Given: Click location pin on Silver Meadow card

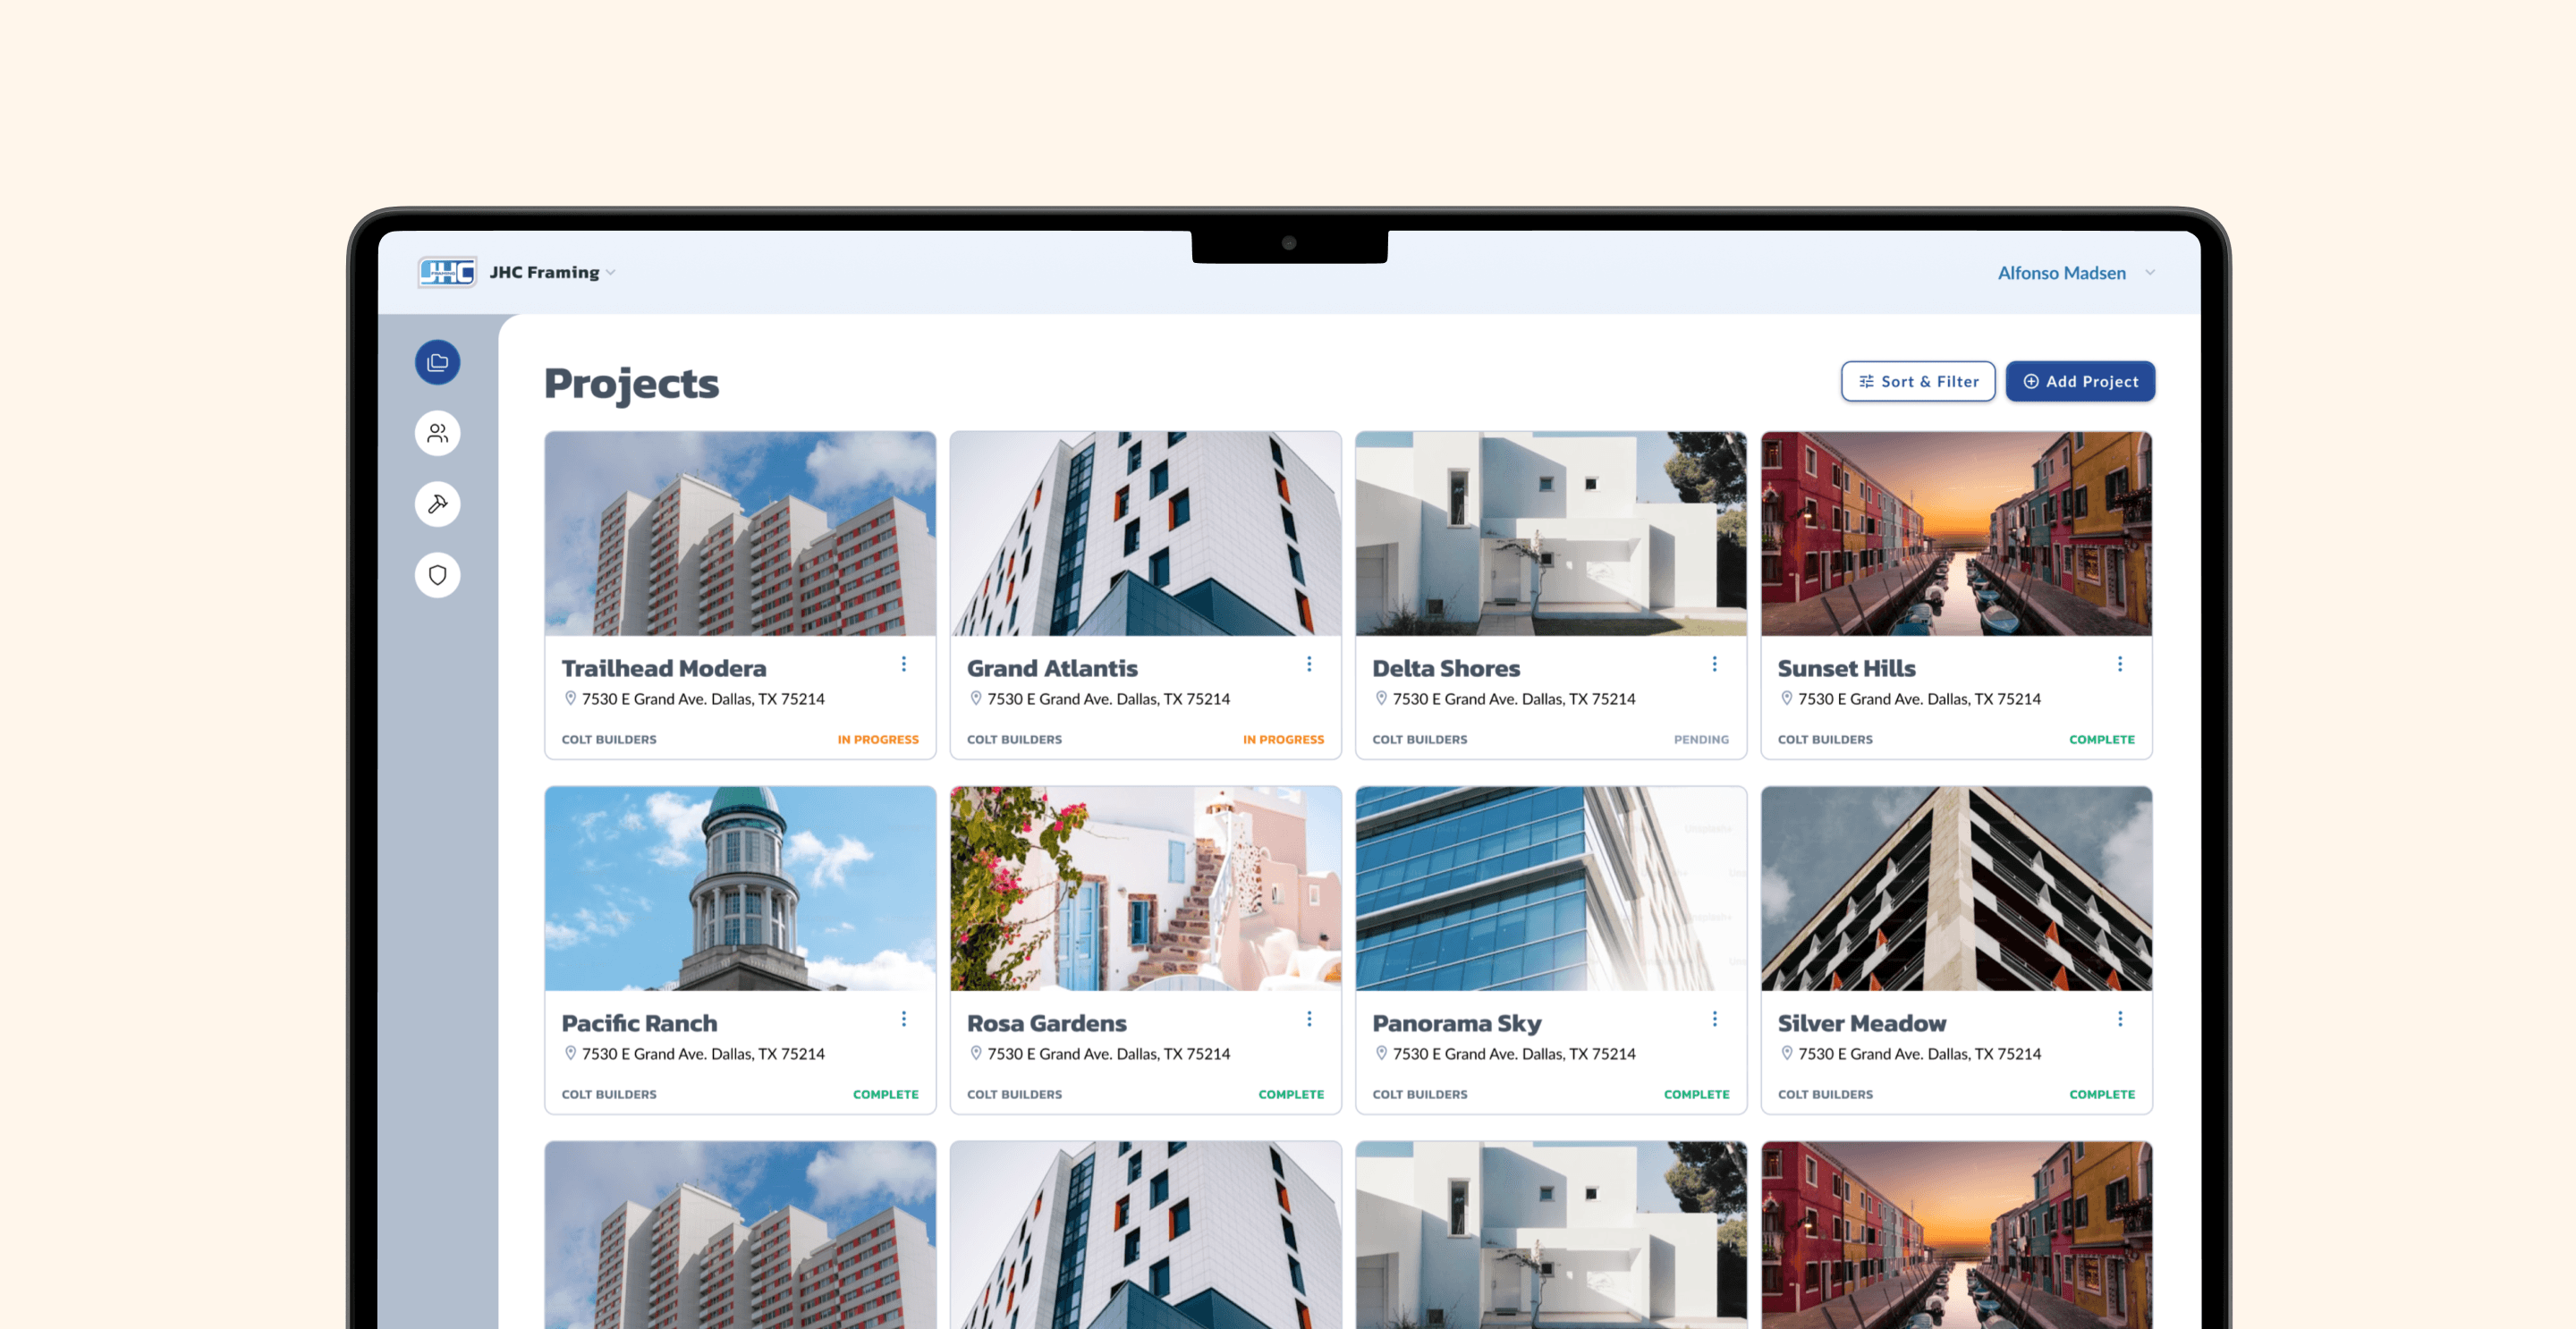Looking at the screenshot, I should (1787, 1053).
